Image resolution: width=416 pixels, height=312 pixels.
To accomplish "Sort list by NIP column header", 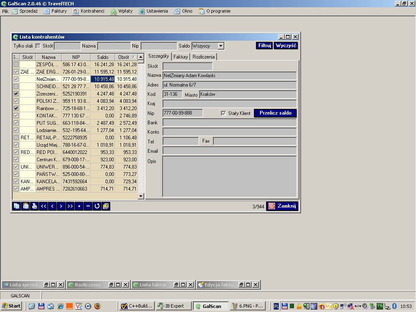I will (76, 57).
